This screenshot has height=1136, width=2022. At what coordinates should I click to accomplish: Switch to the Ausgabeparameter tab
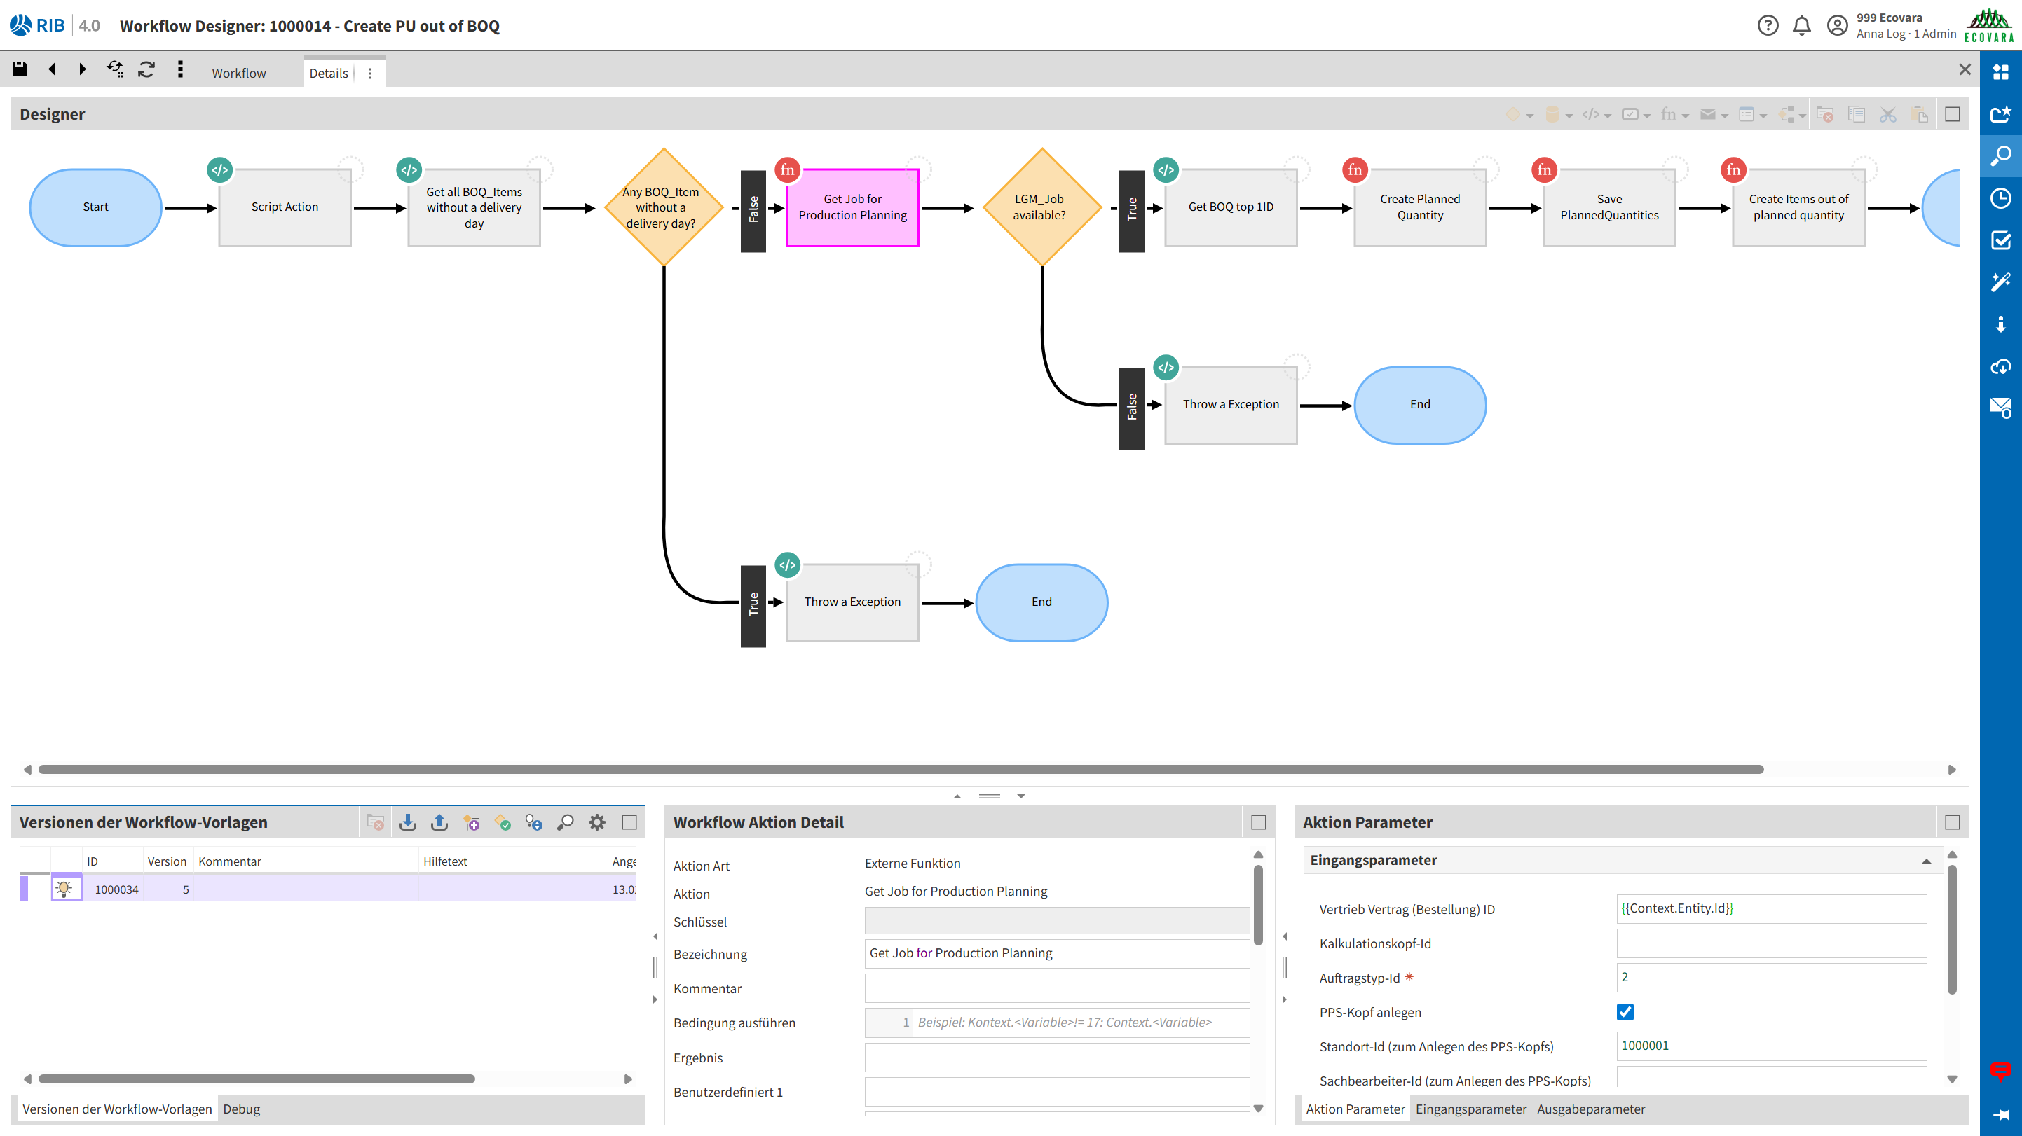click(x=1590, y=1109)
